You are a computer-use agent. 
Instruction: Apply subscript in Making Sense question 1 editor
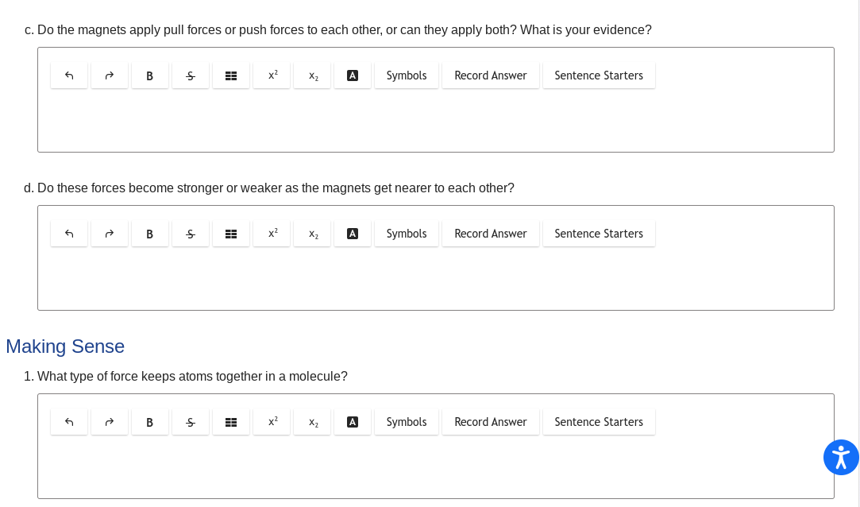pos(312,422)
